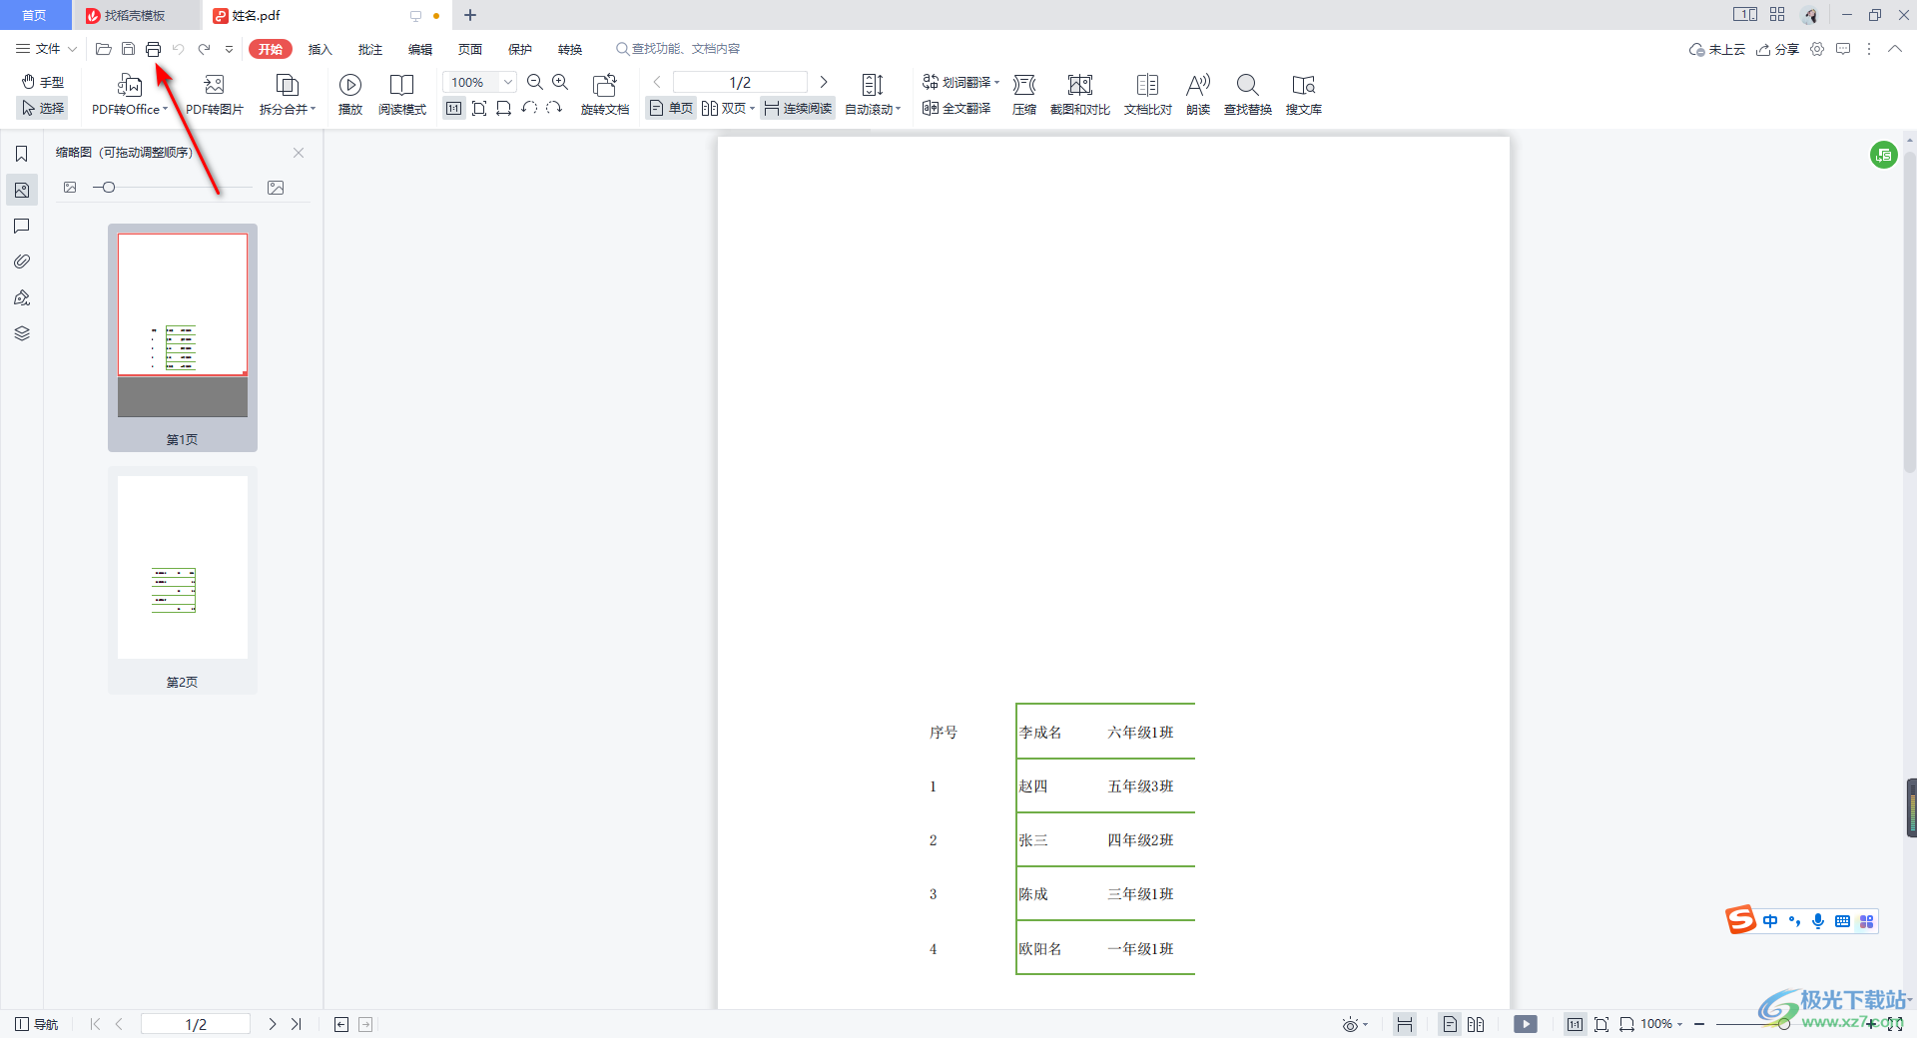Switch to 插入 tab
The width and height of the screenshot is (1917, 1038).
[x=319, y=49]
